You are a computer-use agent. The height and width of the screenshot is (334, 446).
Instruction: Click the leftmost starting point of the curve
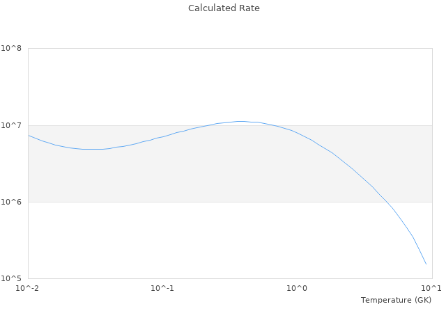pyautogui.click(x=29, y=135)
